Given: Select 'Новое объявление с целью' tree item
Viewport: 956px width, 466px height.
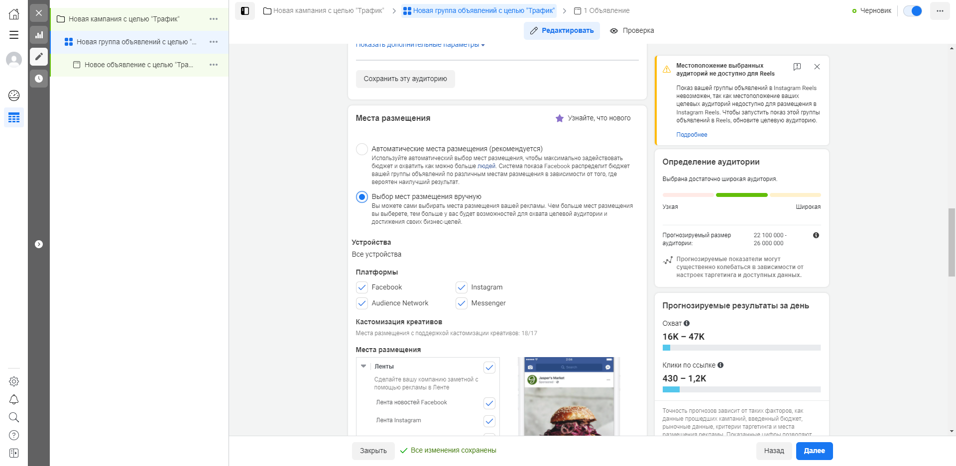Looking at the screenshot, I should pyautogui.click(x=139, y=65).
